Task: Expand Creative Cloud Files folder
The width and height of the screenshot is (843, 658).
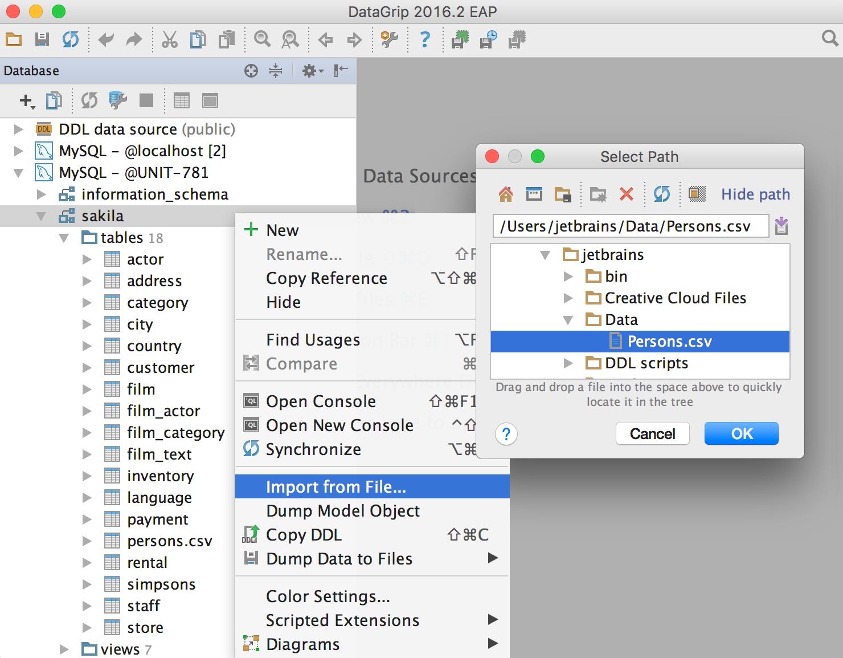Action: pos(568,298)
